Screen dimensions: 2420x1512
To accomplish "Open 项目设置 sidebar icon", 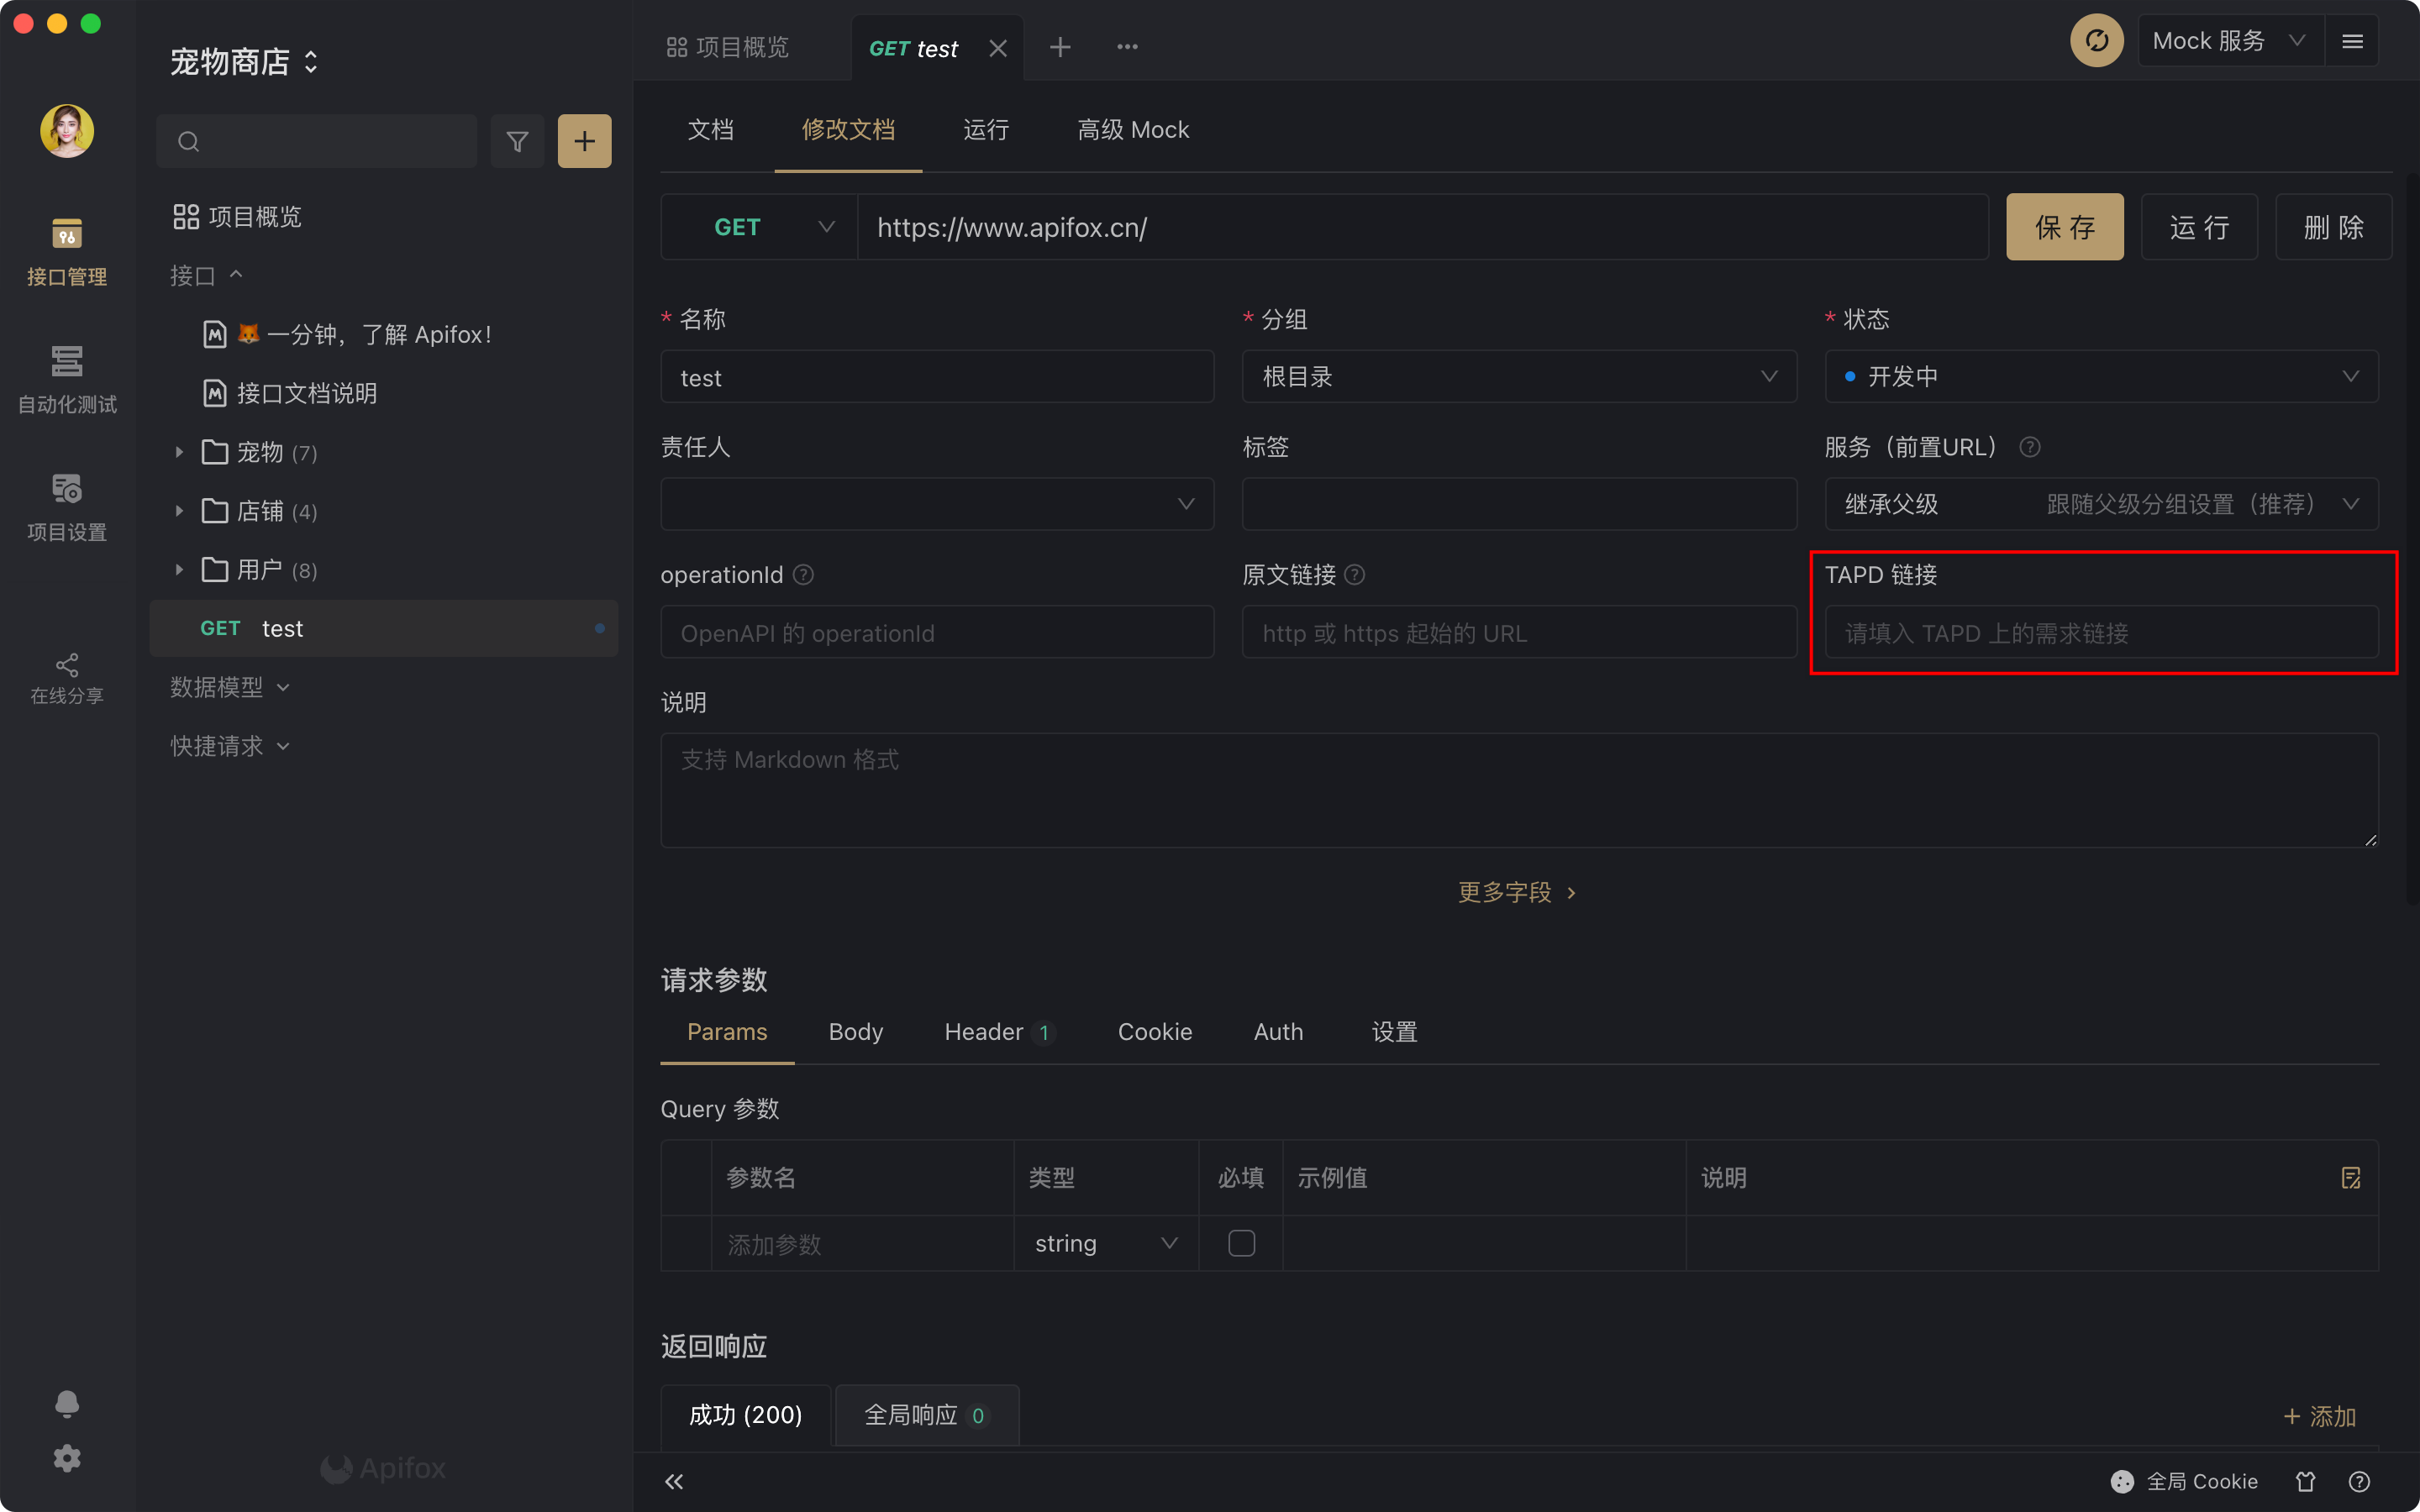I will tap(67, 506).
